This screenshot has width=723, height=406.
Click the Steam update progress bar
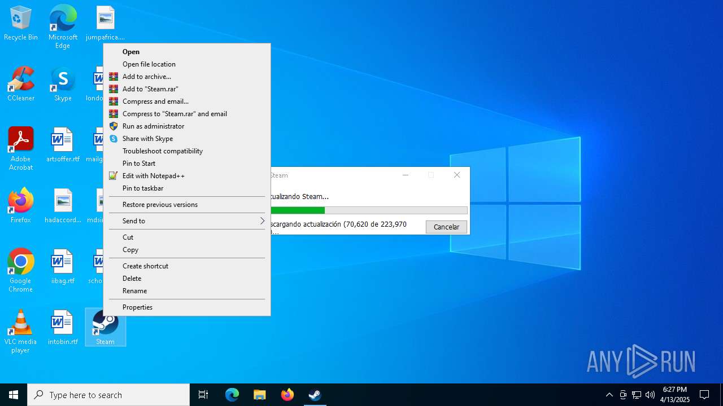[x=369, y=210]
